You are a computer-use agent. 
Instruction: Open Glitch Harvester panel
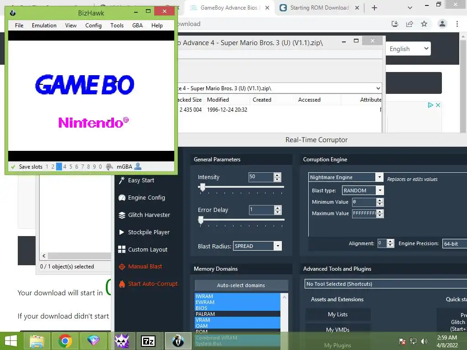pos(144,215)
